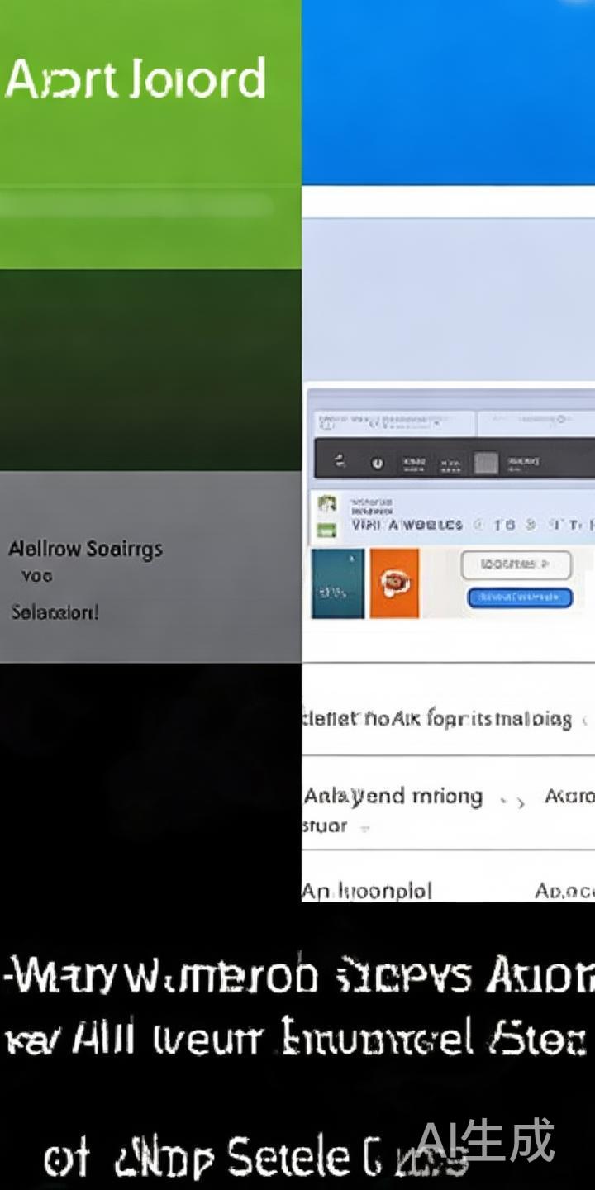Click the 'Aellrow Soairrgs' text item

click(85, 550)
